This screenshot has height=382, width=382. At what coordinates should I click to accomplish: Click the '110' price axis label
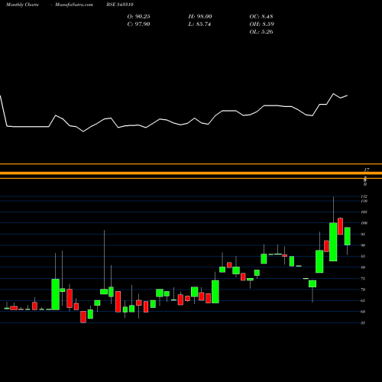[364, 201]
